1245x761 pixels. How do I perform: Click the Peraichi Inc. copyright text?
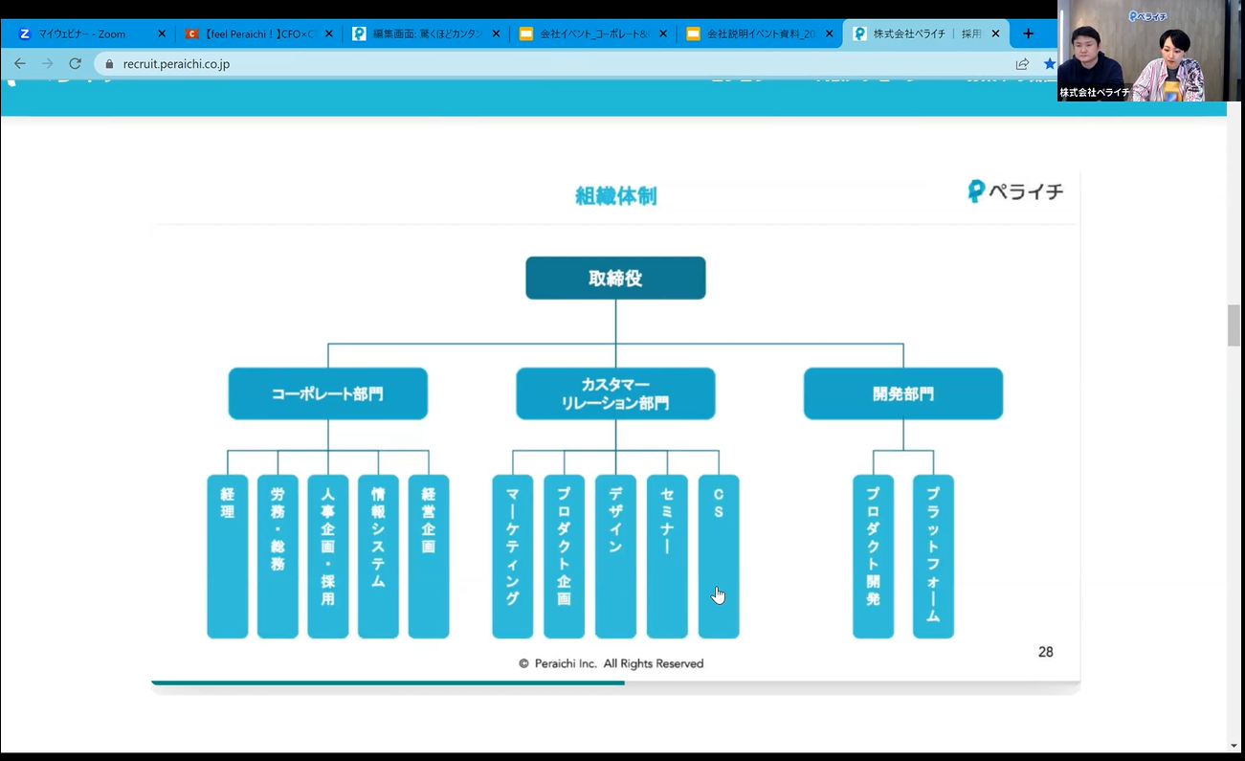pos(611,663)
